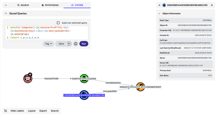Collapse all sections with double chevron
Screen dimensions: 217x116
(212, 5)
